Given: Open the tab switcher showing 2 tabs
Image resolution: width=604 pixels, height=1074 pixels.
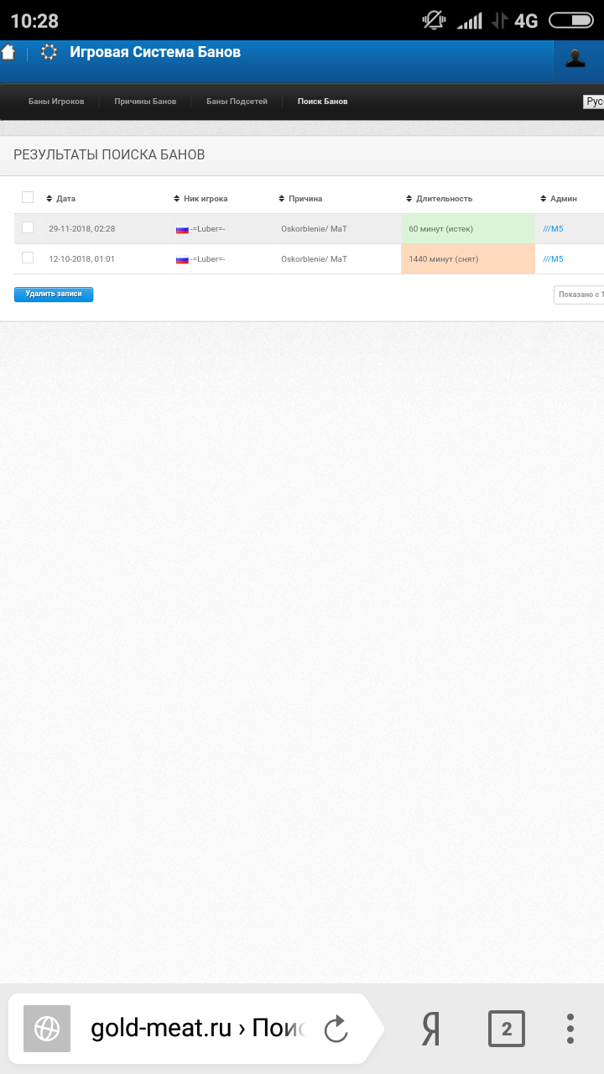Looking at the screenshot, I should (x=506, y=1029).
